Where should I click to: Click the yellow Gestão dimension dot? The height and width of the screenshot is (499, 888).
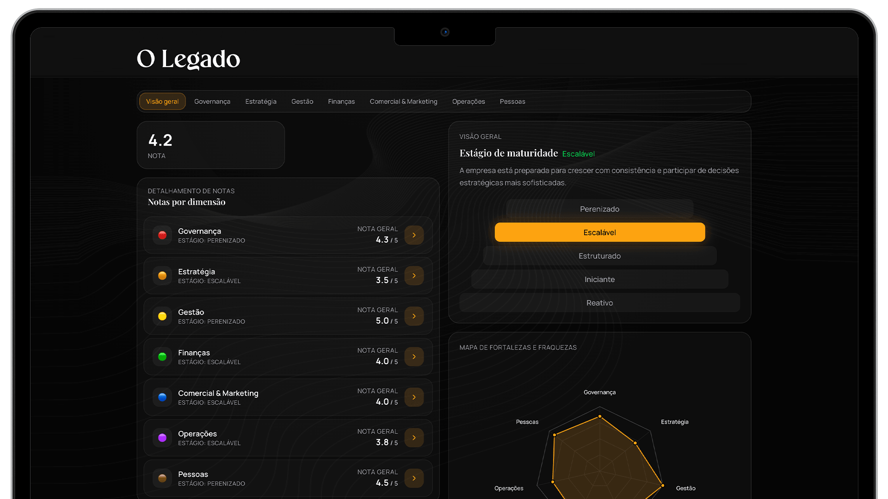pos(162,316)
